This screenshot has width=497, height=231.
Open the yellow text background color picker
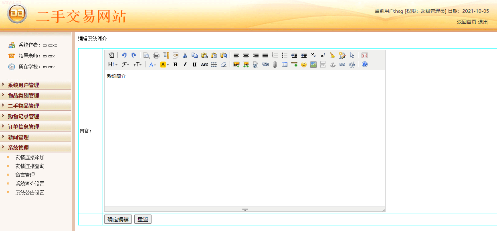tap(164, 65)
